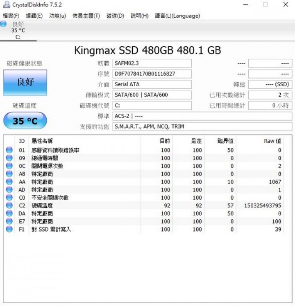The width and height of the screenshot is (295, 306).
Task: Click the firmware field SAFM02.3
Action: 152,63
